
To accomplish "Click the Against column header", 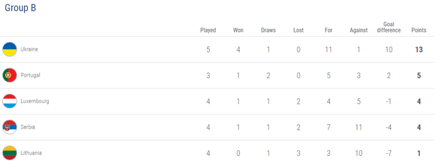I will (359, 30).
